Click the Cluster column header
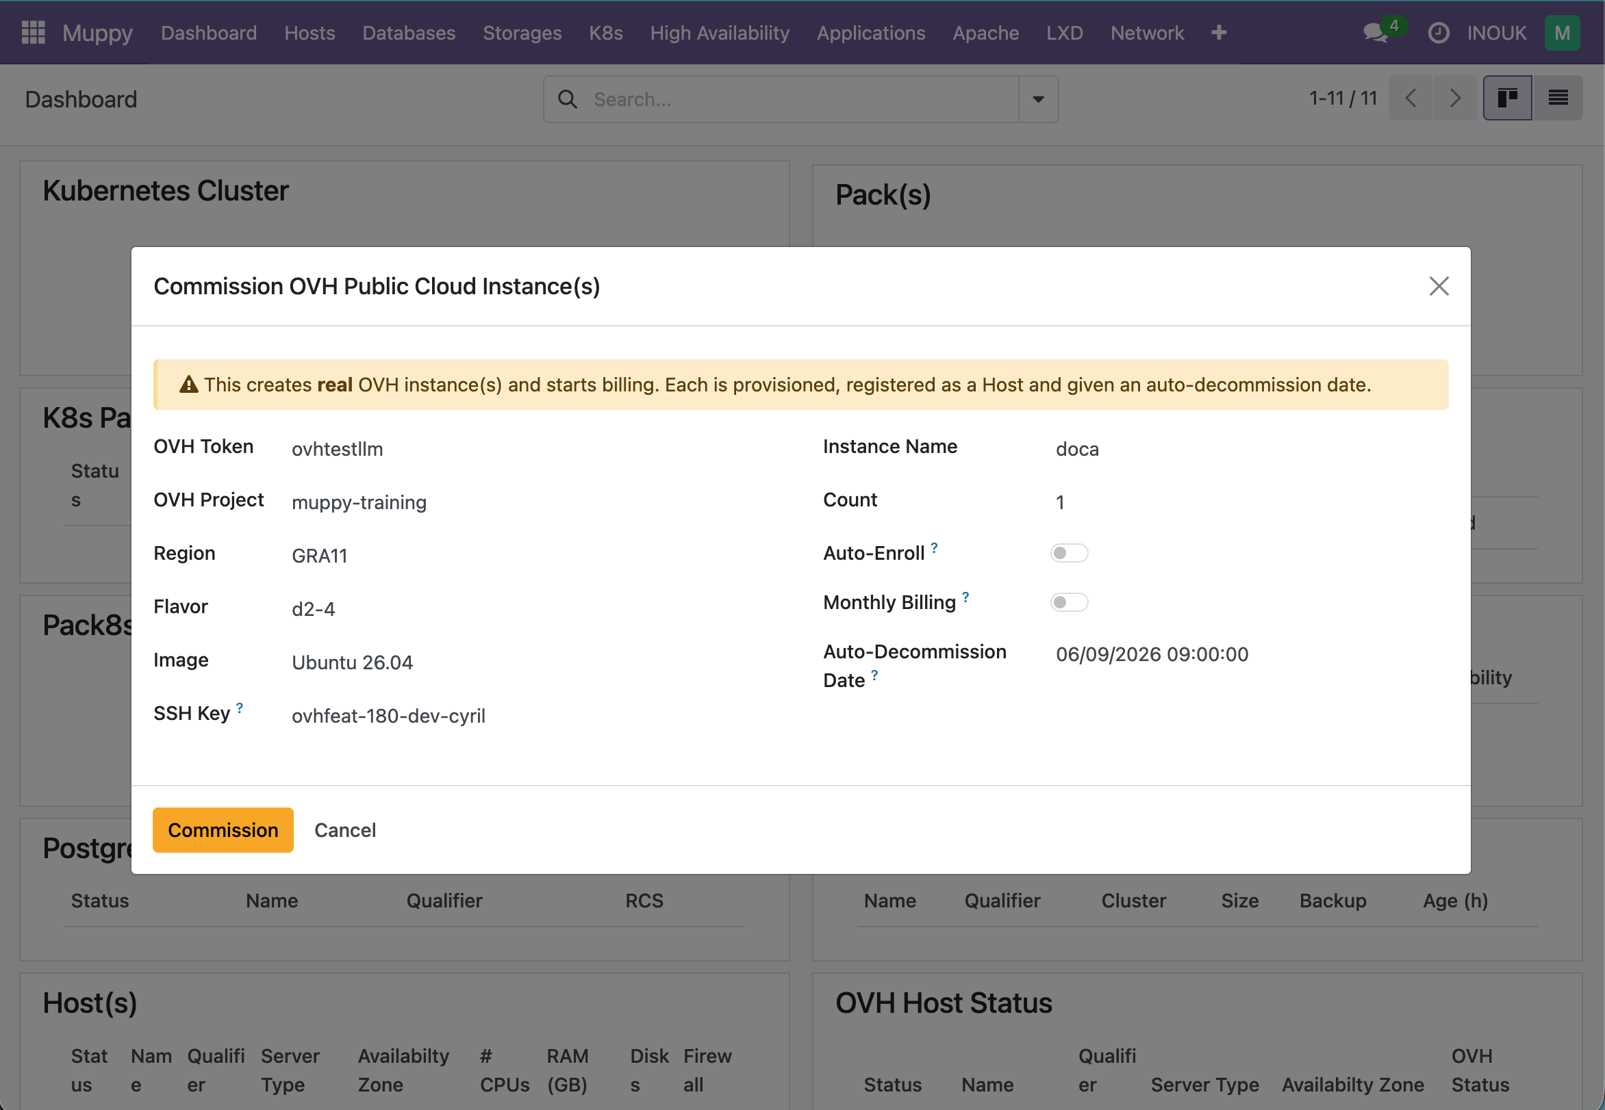The width and height of the screenshot is (1605, 1110). click(x=1133, y=901)
